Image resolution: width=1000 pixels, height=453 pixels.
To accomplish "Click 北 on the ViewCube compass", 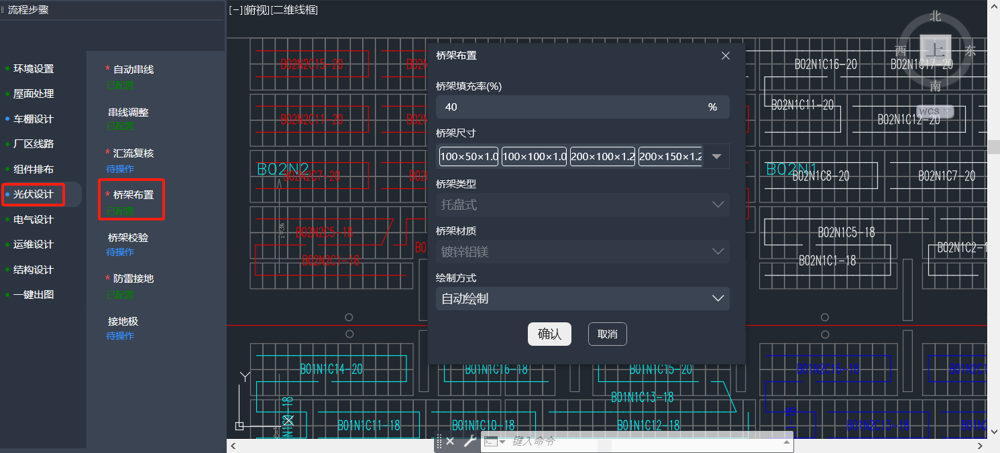I will pyautogui.click(x=935, y=17).
